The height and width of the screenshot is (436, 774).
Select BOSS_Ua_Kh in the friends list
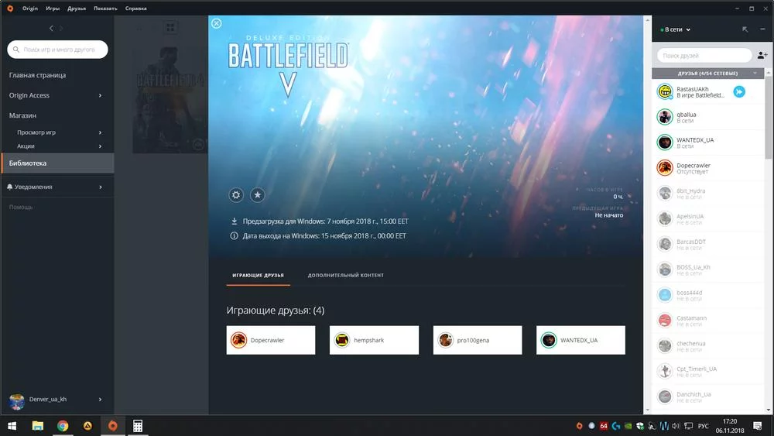click(708, 269)
